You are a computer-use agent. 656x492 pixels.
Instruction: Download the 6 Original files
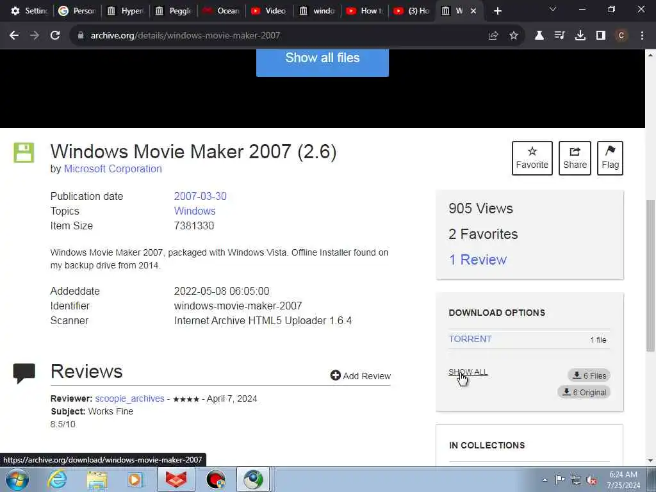(x=584, y=392)
